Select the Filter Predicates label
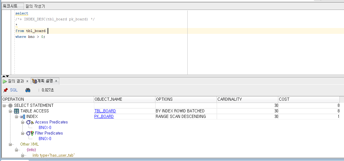 [49, 133]
